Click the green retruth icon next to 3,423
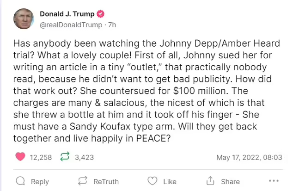Screen dimensions: 293x191 pos(65,157)
